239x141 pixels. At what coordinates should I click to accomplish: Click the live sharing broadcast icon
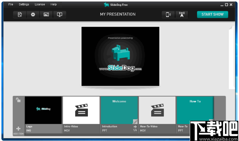(182, 14)
